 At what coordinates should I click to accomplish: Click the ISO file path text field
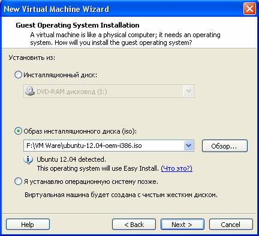(x=104, y=146)
